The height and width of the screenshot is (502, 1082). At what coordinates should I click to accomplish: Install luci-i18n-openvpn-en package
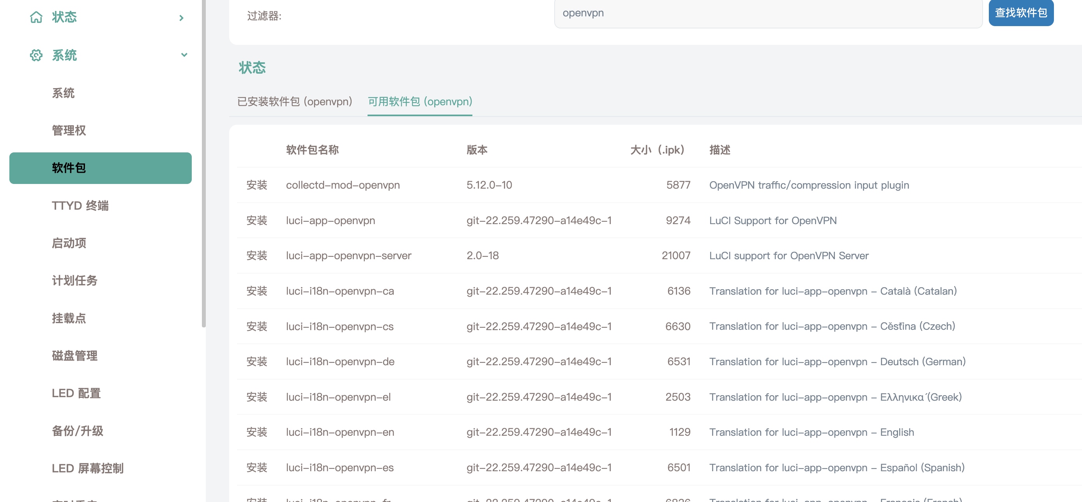click(x=256, y=432)
